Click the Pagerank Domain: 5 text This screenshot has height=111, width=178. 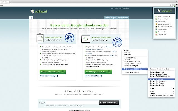click(x=164, y=16)
